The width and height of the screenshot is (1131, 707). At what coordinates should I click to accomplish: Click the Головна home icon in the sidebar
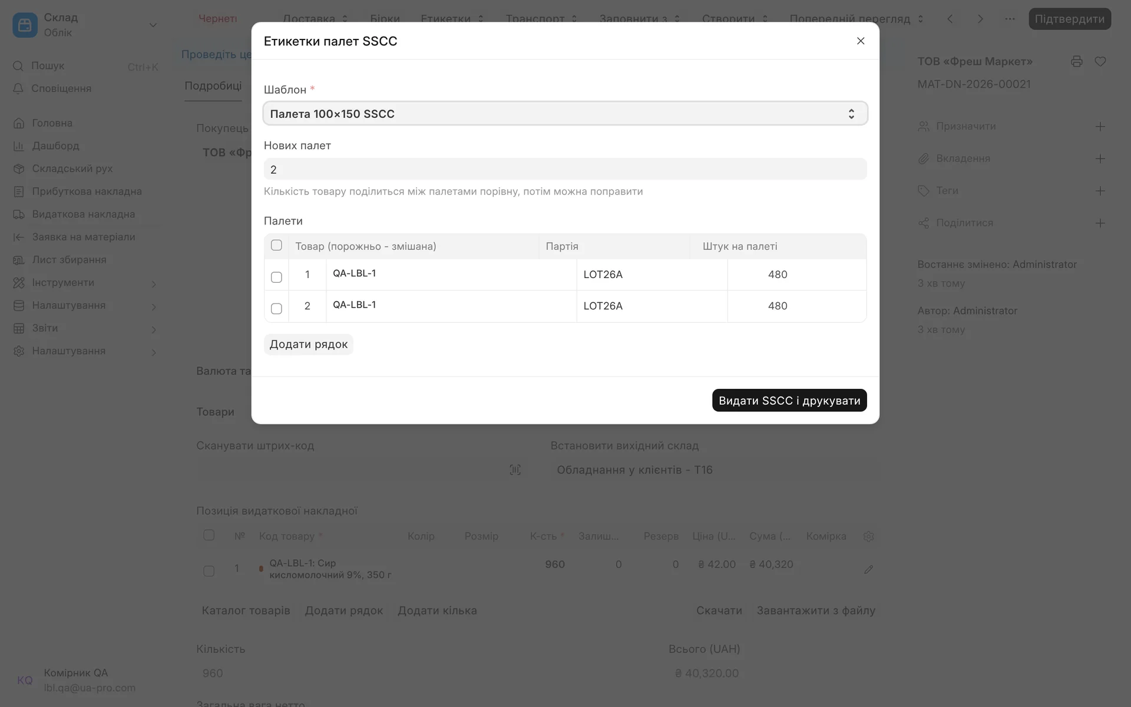pos(19,123)
